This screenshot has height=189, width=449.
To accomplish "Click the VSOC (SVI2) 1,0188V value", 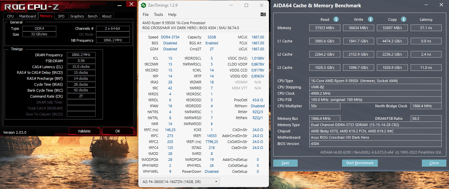I will (258, 58).
